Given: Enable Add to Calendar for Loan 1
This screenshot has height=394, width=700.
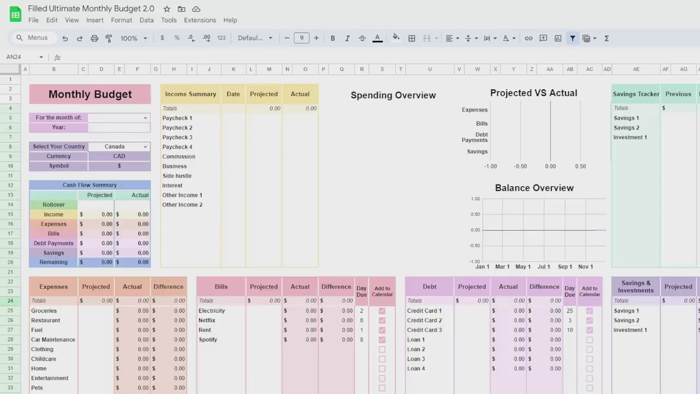Looking at the screenshot, I should coord(589,339).
